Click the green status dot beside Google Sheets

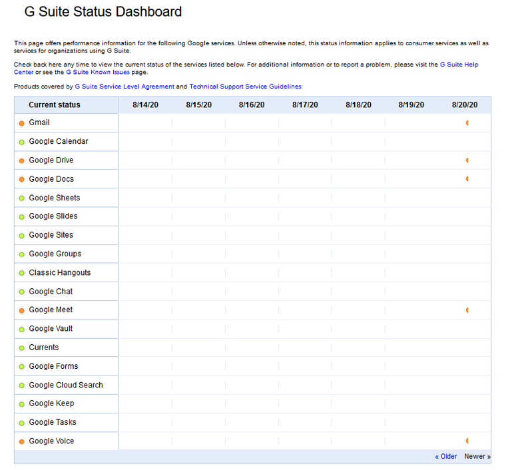click(x=21, y=198)
